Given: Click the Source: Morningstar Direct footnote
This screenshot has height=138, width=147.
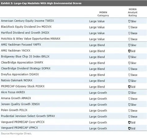Looking at the screenshot, I should pyautogui.click(x=16, y=134).
